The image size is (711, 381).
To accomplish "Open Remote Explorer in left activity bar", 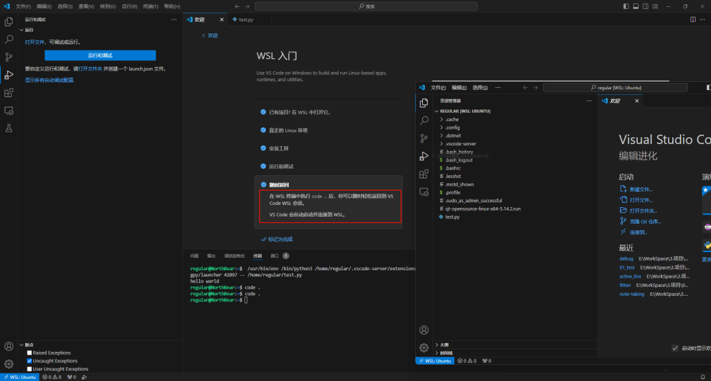I will tap(9, 110).
